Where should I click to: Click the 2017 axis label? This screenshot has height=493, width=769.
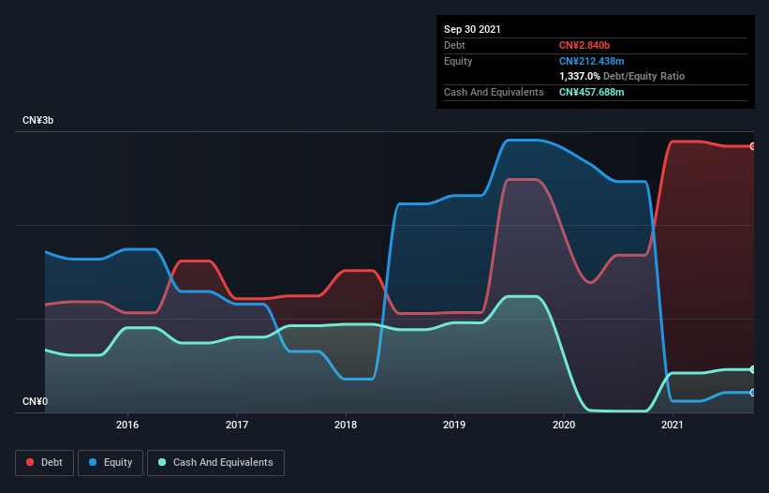tap(237, 425)
